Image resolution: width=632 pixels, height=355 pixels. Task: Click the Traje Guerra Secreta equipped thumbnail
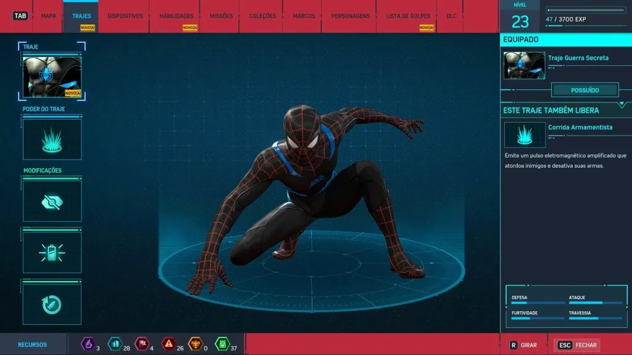point(524,65)
